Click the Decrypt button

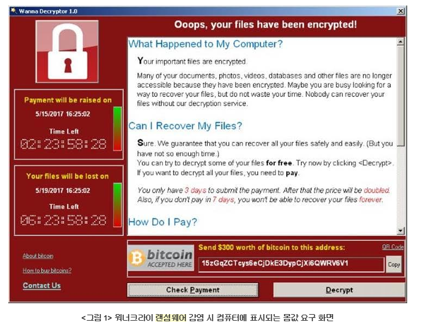tap(339, 290)
